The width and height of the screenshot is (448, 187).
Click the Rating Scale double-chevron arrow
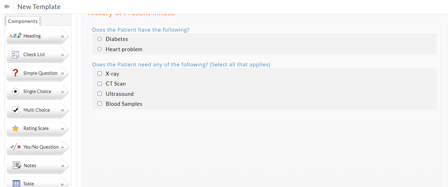point(62,129)
